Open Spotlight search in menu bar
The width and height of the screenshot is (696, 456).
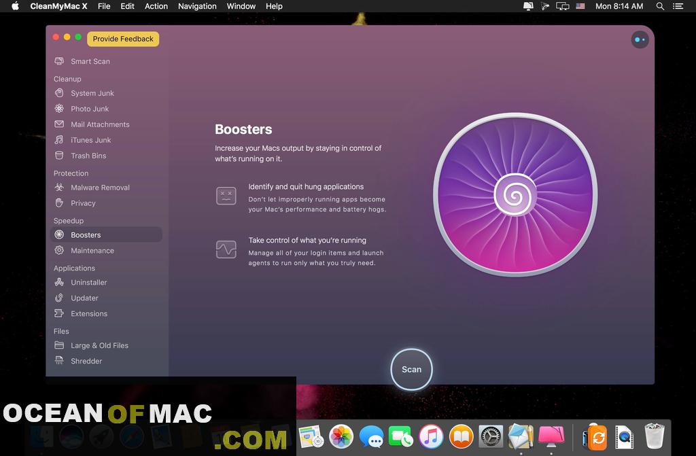coord(660,6)
